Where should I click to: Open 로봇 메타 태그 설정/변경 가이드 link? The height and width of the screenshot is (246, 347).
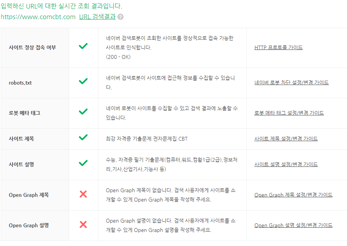click(289, 113)
